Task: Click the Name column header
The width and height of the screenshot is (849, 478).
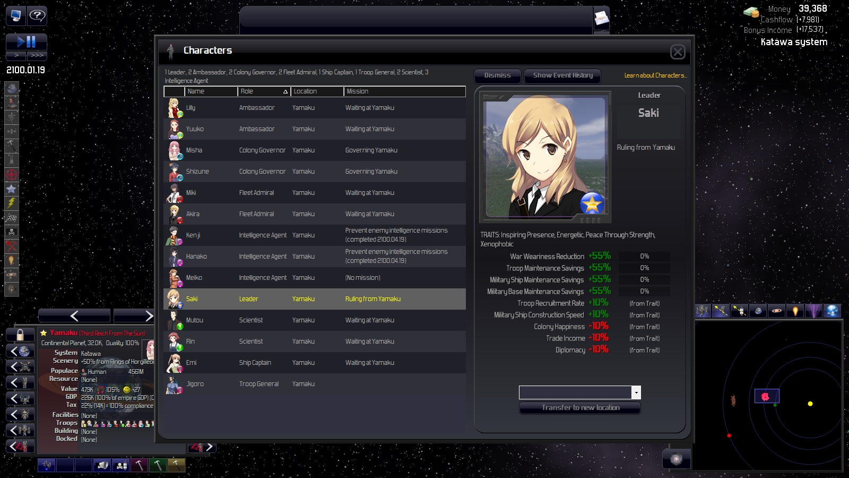Action: [x=211, y=91]
